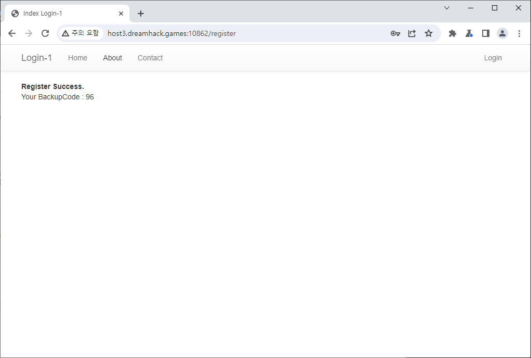Expand the tab search chevron

point(447,8)
